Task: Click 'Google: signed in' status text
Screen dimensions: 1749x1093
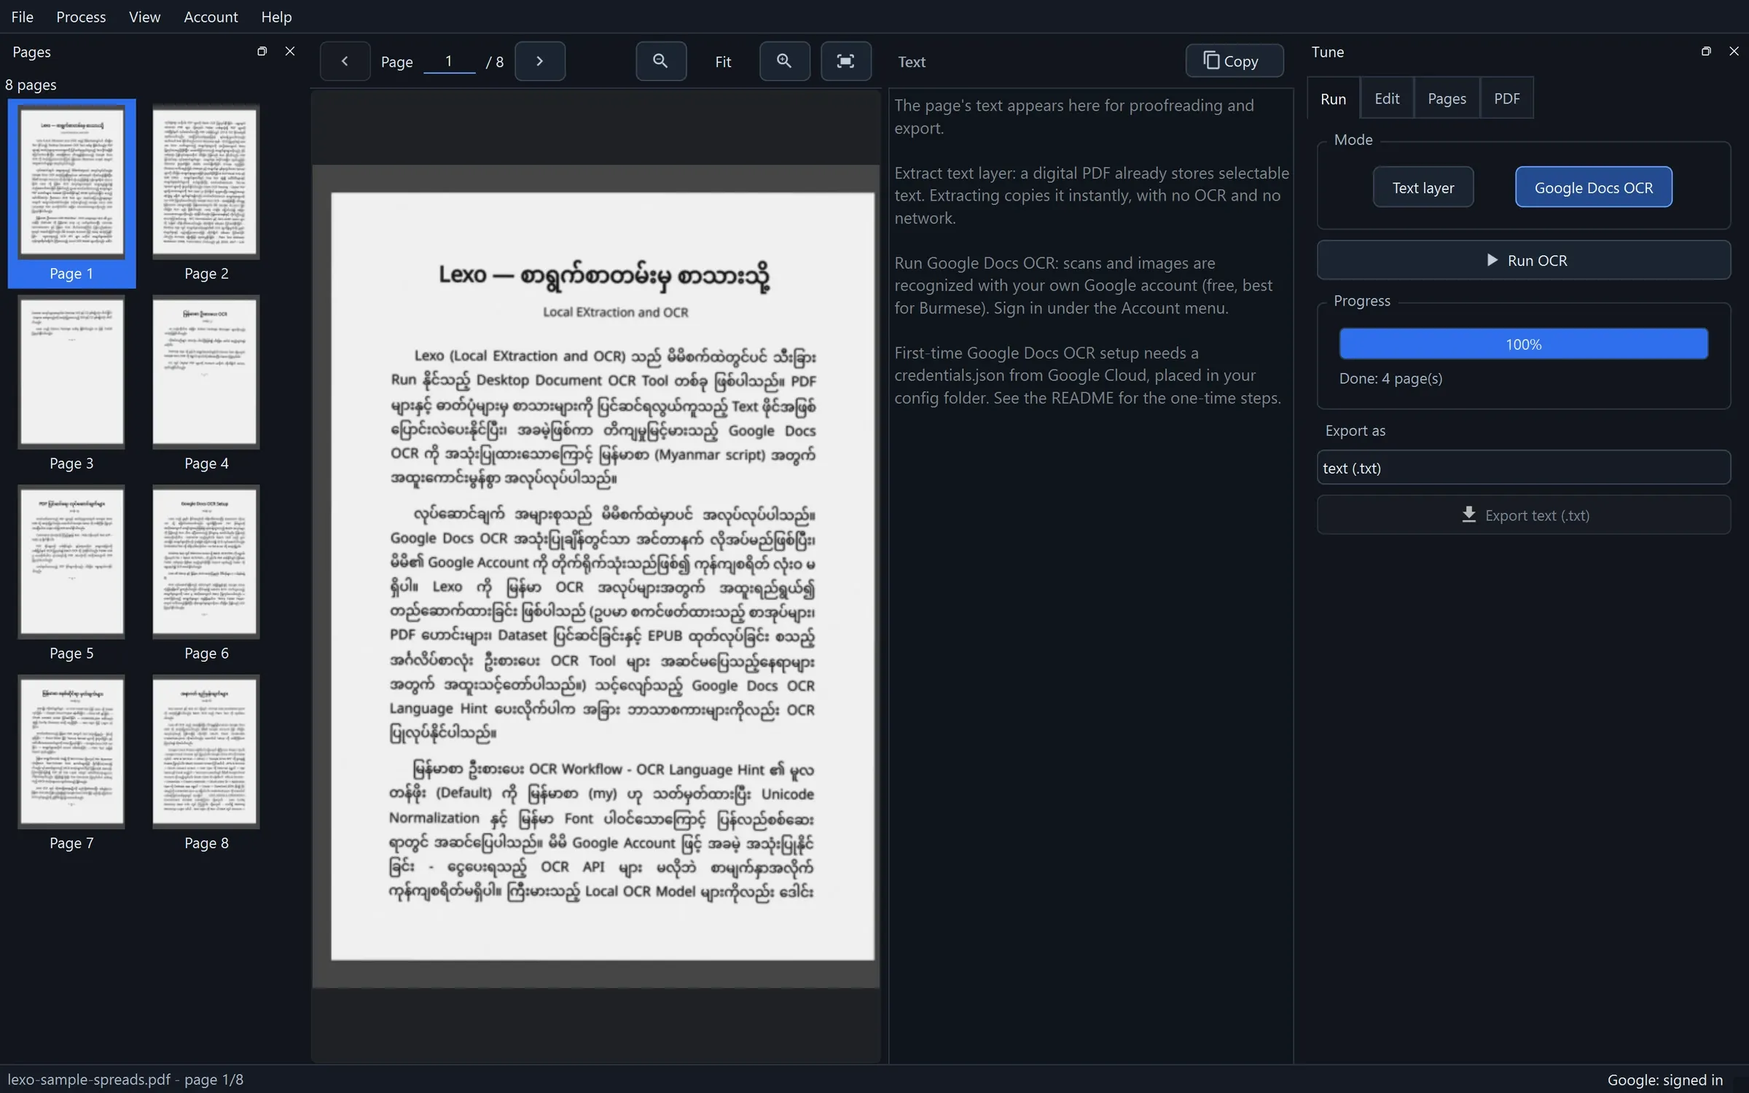Action: point(1665,1079)
